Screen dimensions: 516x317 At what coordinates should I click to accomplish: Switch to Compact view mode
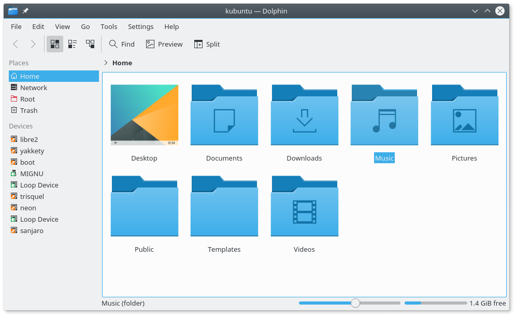click(73, 44)
